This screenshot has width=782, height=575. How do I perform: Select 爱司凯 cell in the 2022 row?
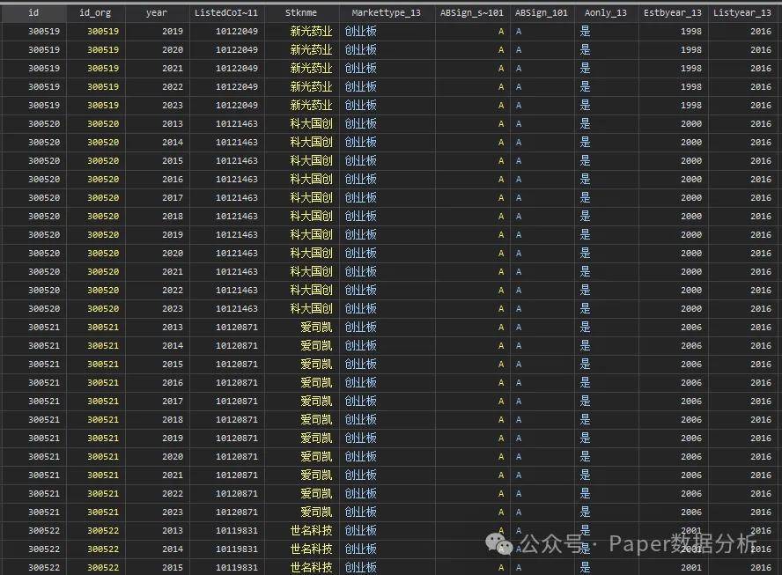[x=317, y=494]
